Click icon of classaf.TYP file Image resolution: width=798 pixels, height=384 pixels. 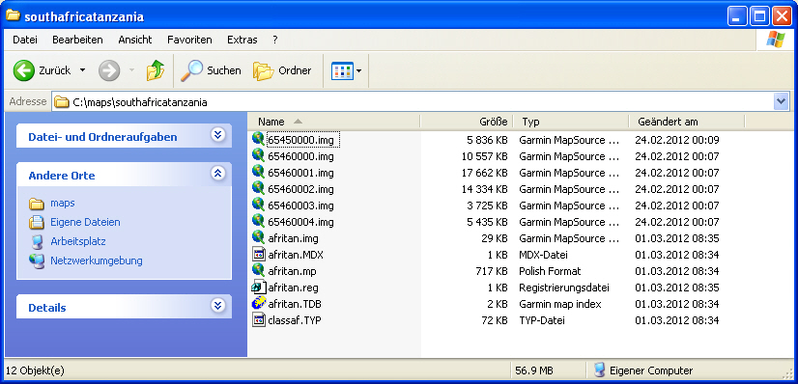259,320
